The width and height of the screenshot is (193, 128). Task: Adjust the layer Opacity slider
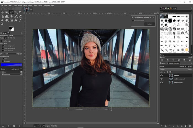176,69
